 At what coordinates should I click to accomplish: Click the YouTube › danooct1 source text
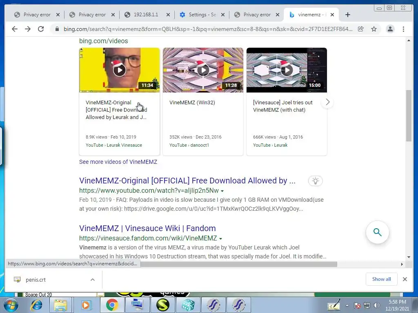[x=189, y=145]
